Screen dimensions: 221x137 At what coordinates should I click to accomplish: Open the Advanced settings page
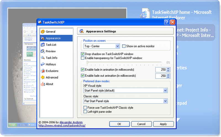pyautogui.click(x=52, y=77)
